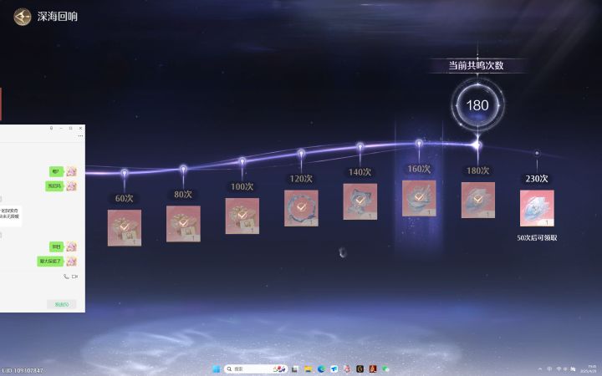Image resolution: width=602 pixels, height=376 pixels.
Task: Click the Deep Sea Echo compass icon
Action: (23, 17)
